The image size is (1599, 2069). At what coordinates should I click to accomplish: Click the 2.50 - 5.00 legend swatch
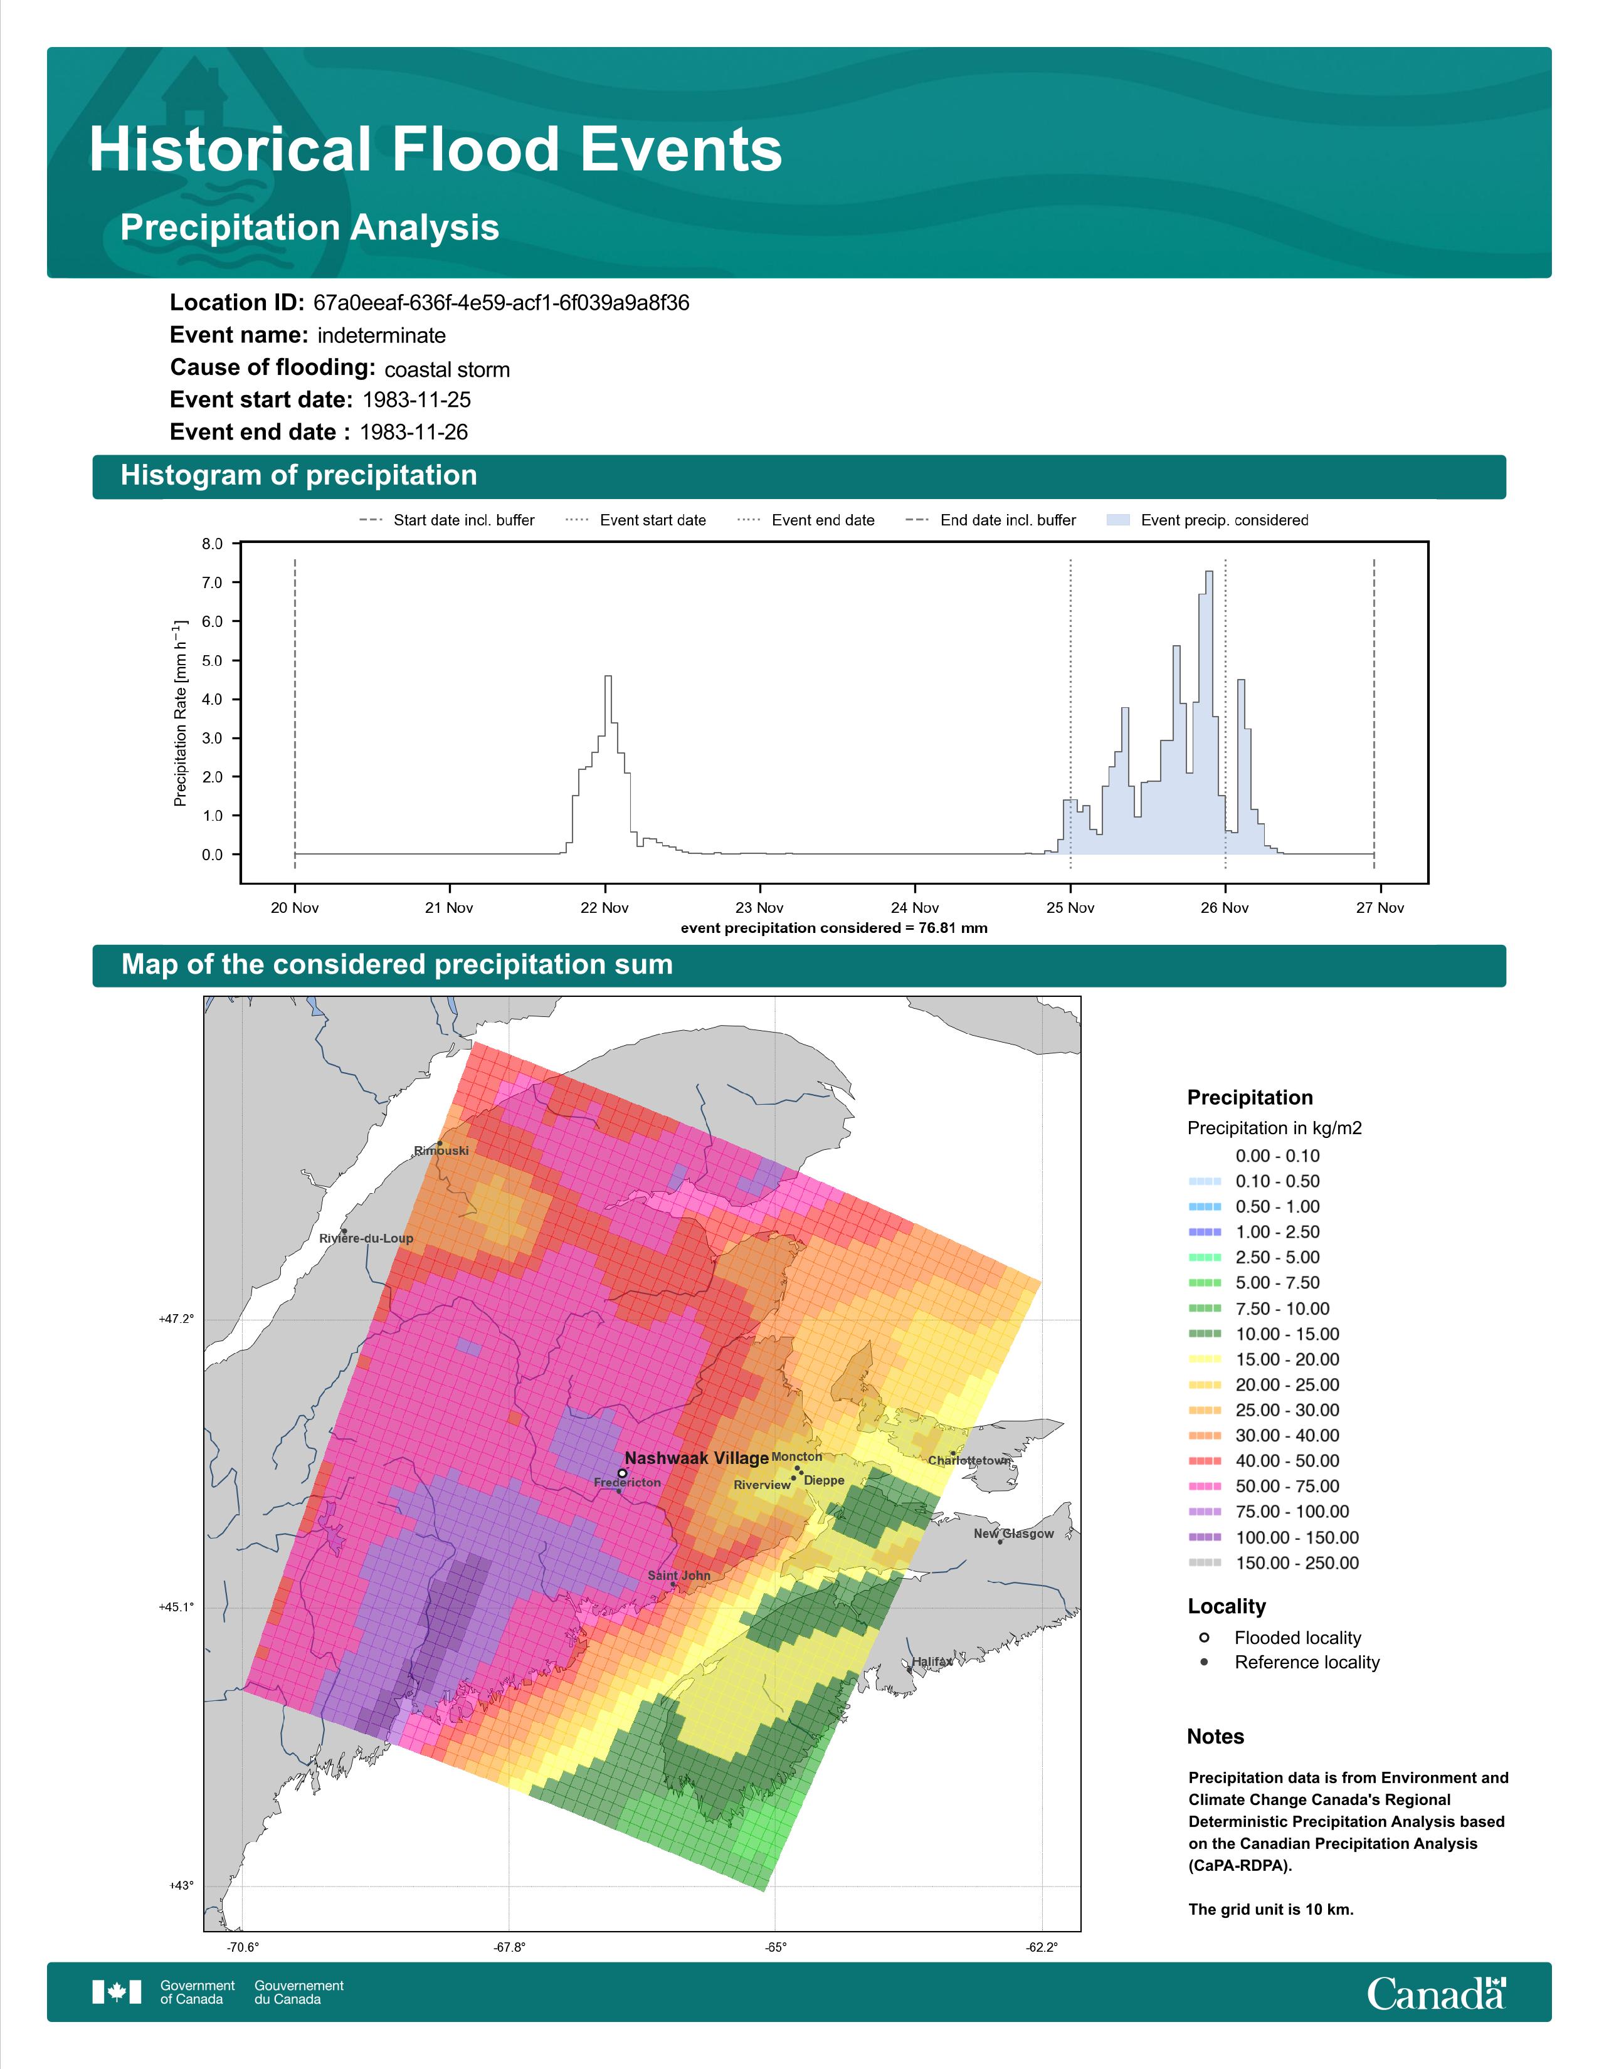click(1205, 1258)
